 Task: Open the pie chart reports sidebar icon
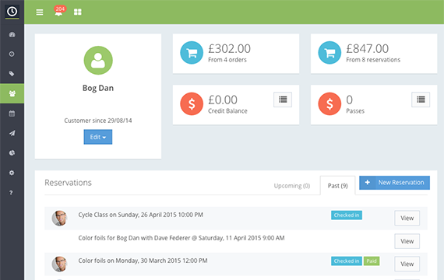(12, 152)
